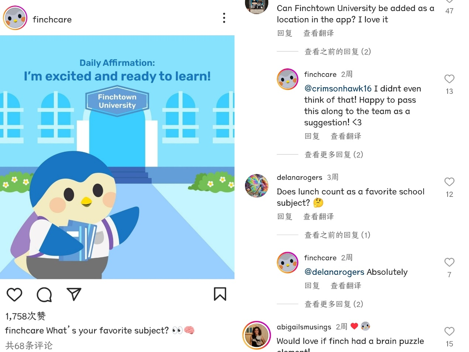
Task: Like abigailsmusings' brain puzzle comment
Action: (x=449, y=331)
